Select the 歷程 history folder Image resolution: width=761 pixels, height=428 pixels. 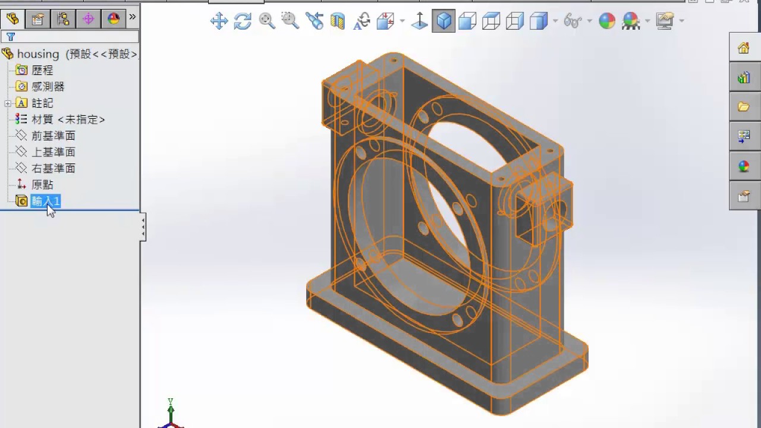(x=34, y=70)
